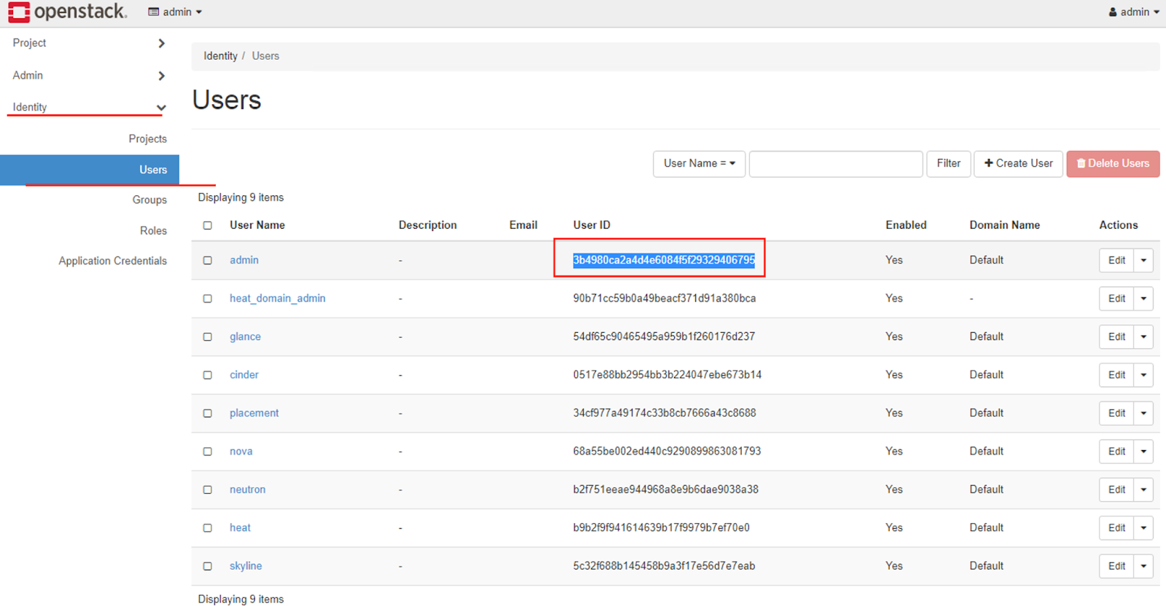Image resolution: width=1166 pixels, height=606 pixels.
Task: Open the User Name filter dropdown
Action: [x=699, y=164]
